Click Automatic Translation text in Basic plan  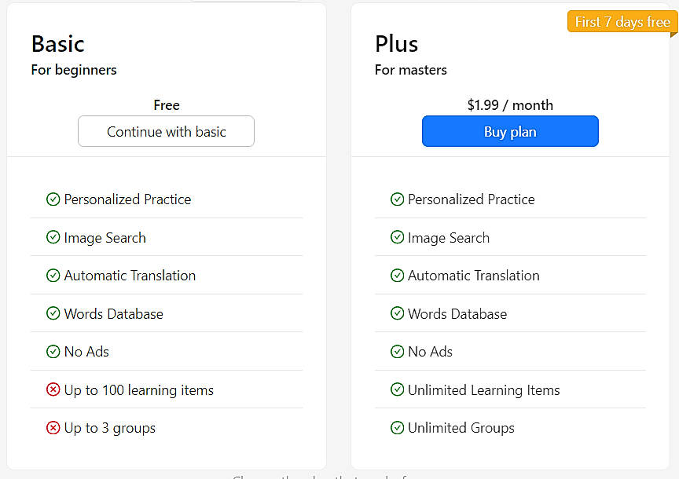[130, 276]
